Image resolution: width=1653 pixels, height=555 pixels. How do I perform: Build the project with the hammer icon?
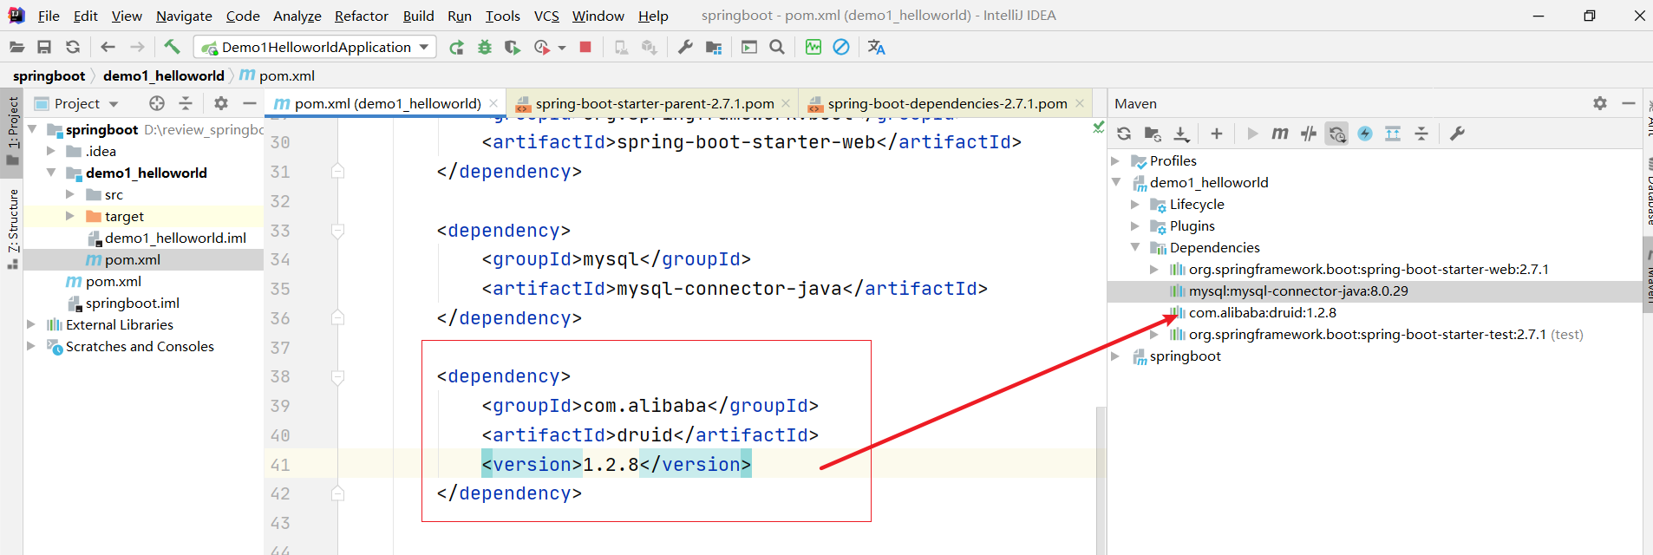[x=172, y=47]
